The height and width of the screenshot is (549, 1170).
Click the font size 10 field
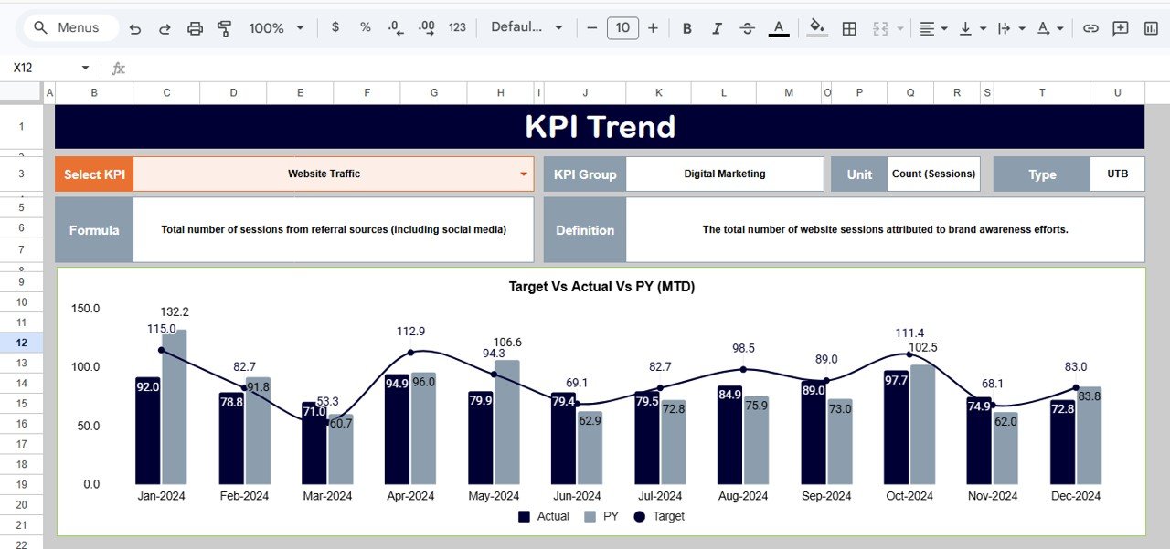click(622, 28)
